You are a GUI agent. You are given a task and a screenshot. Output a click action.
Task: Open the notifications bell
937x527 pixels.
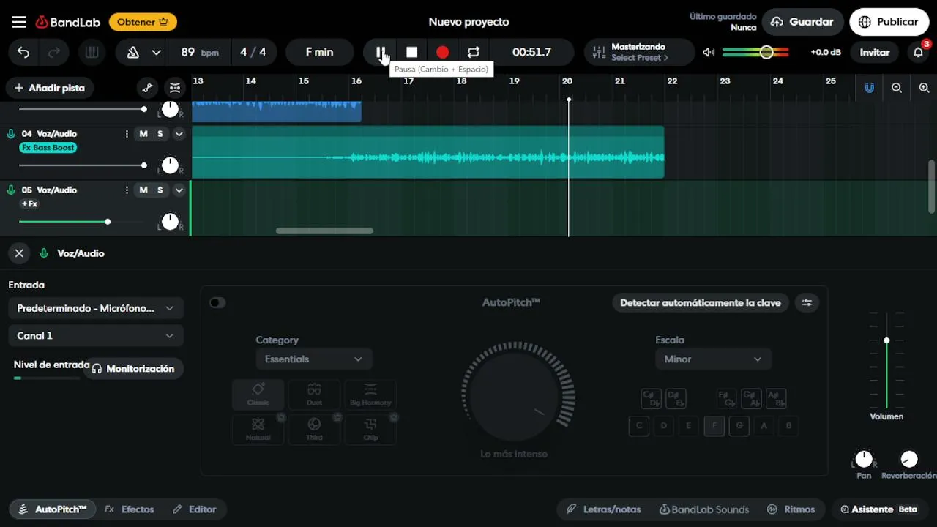(x=918, y=52)
